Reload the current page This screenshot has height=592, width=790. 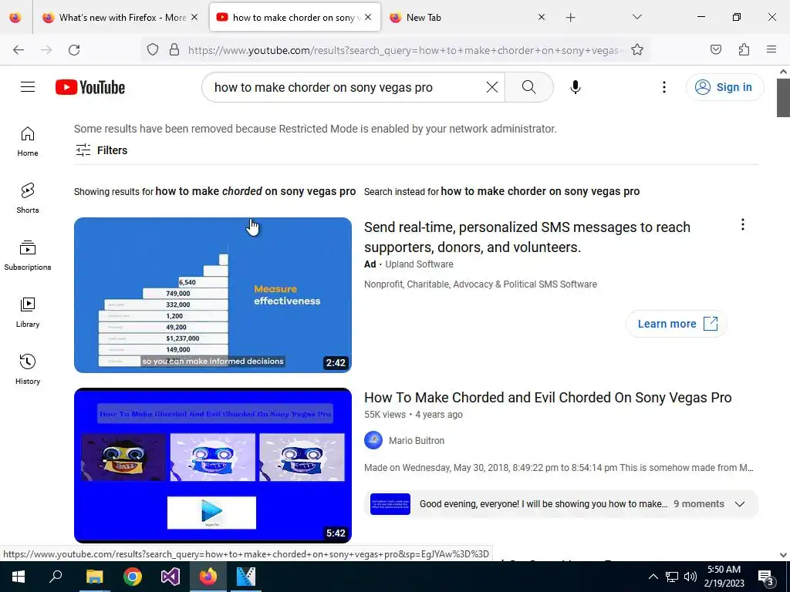click(74, 50)
